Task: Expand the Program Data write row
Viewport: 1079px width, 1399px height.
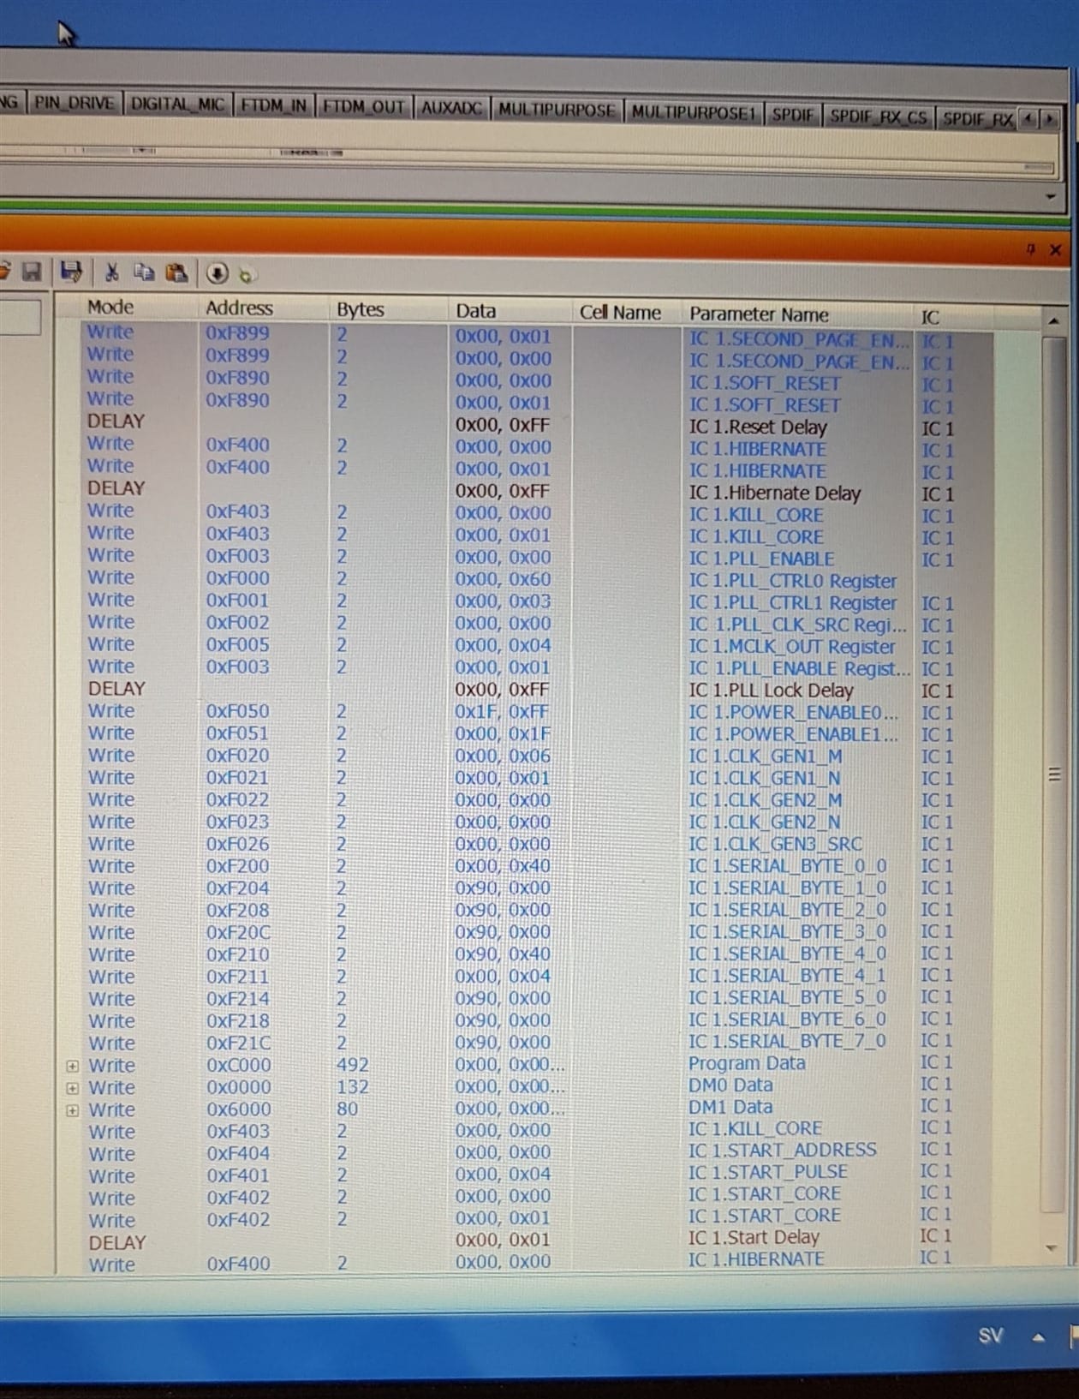Action: (x=73, y=1067)
